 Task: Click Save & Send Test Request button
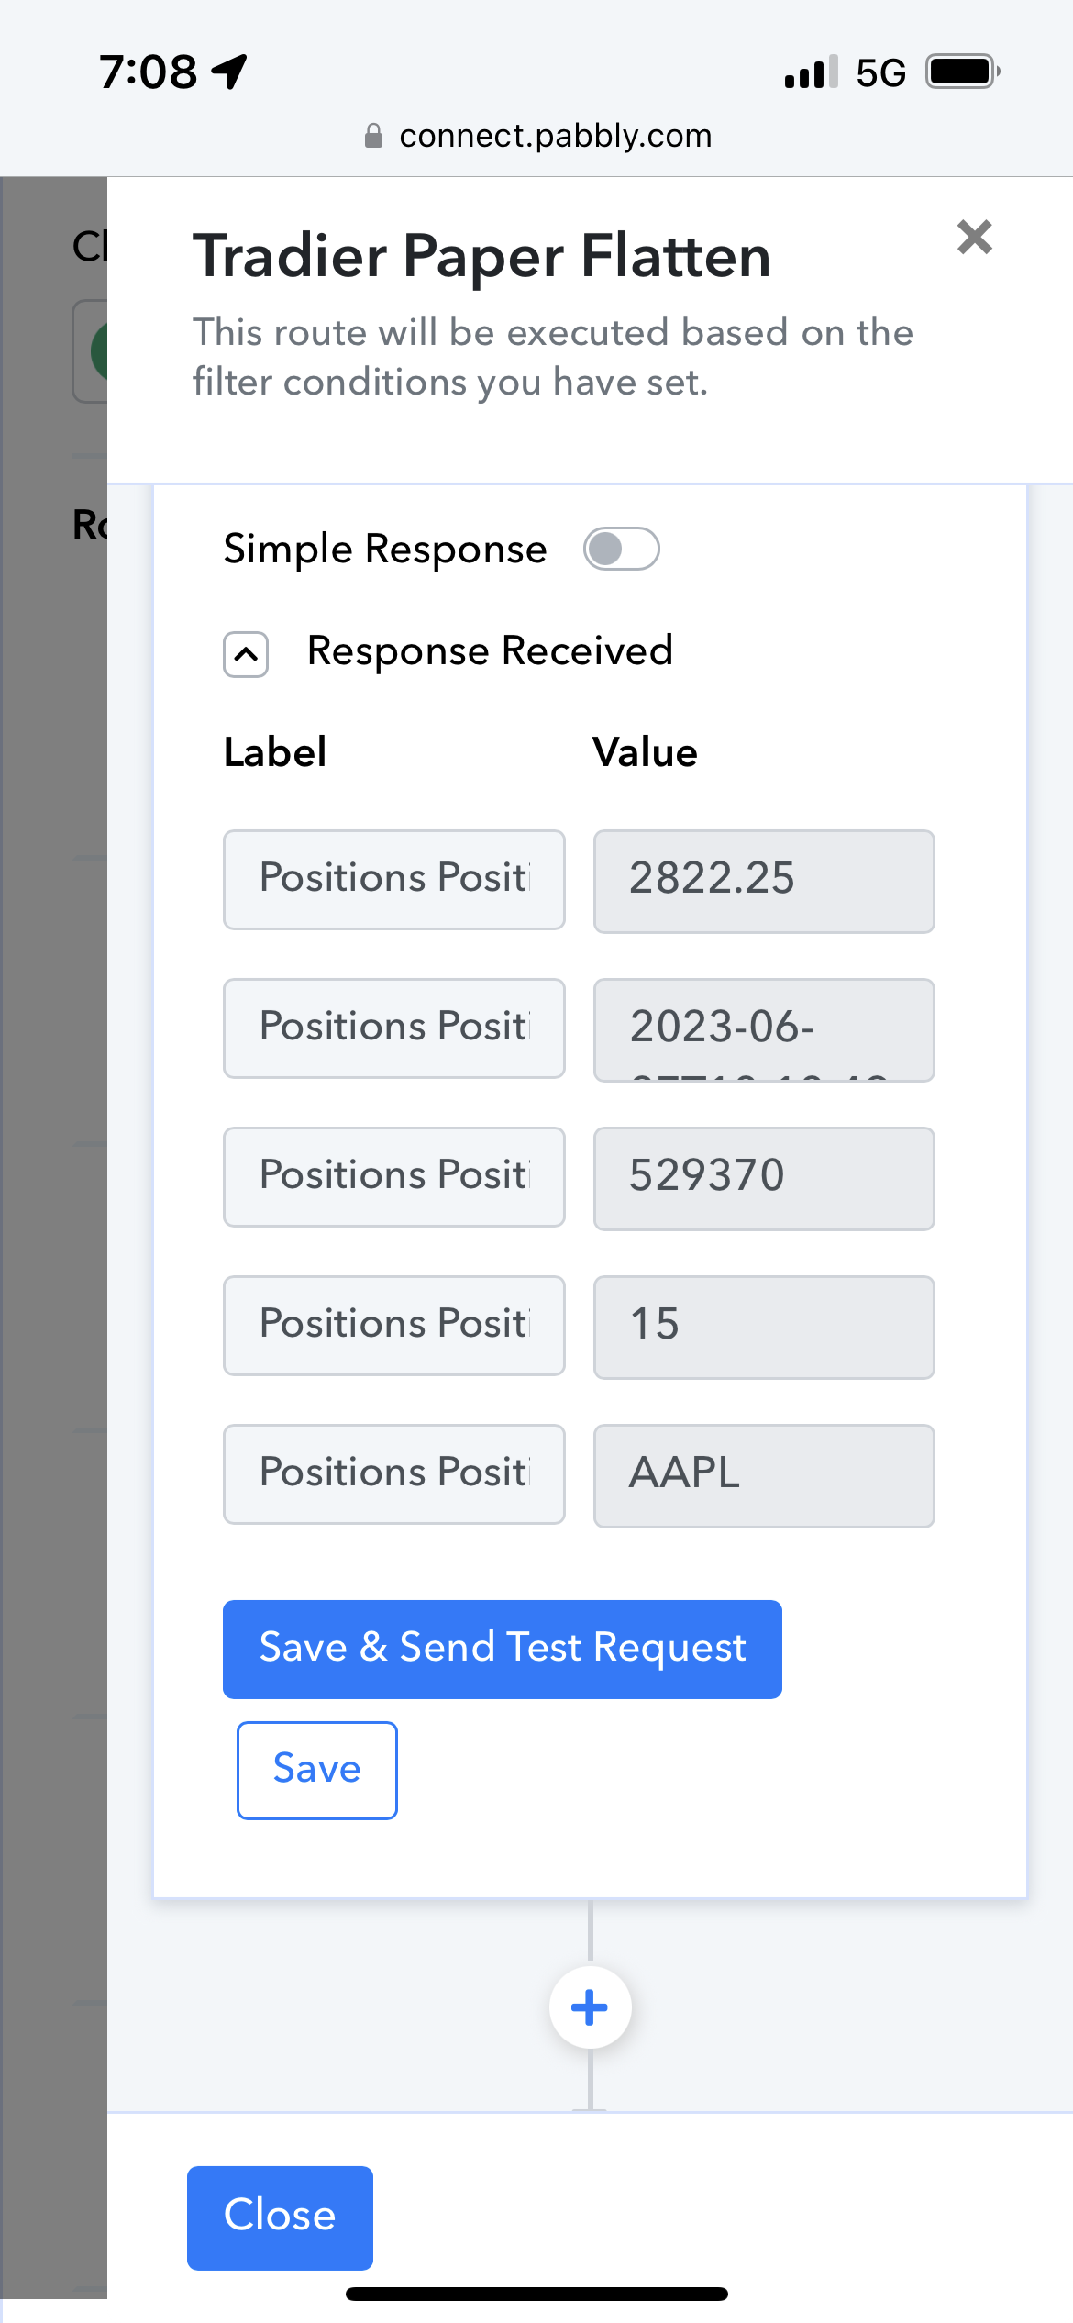[503, 1649]
